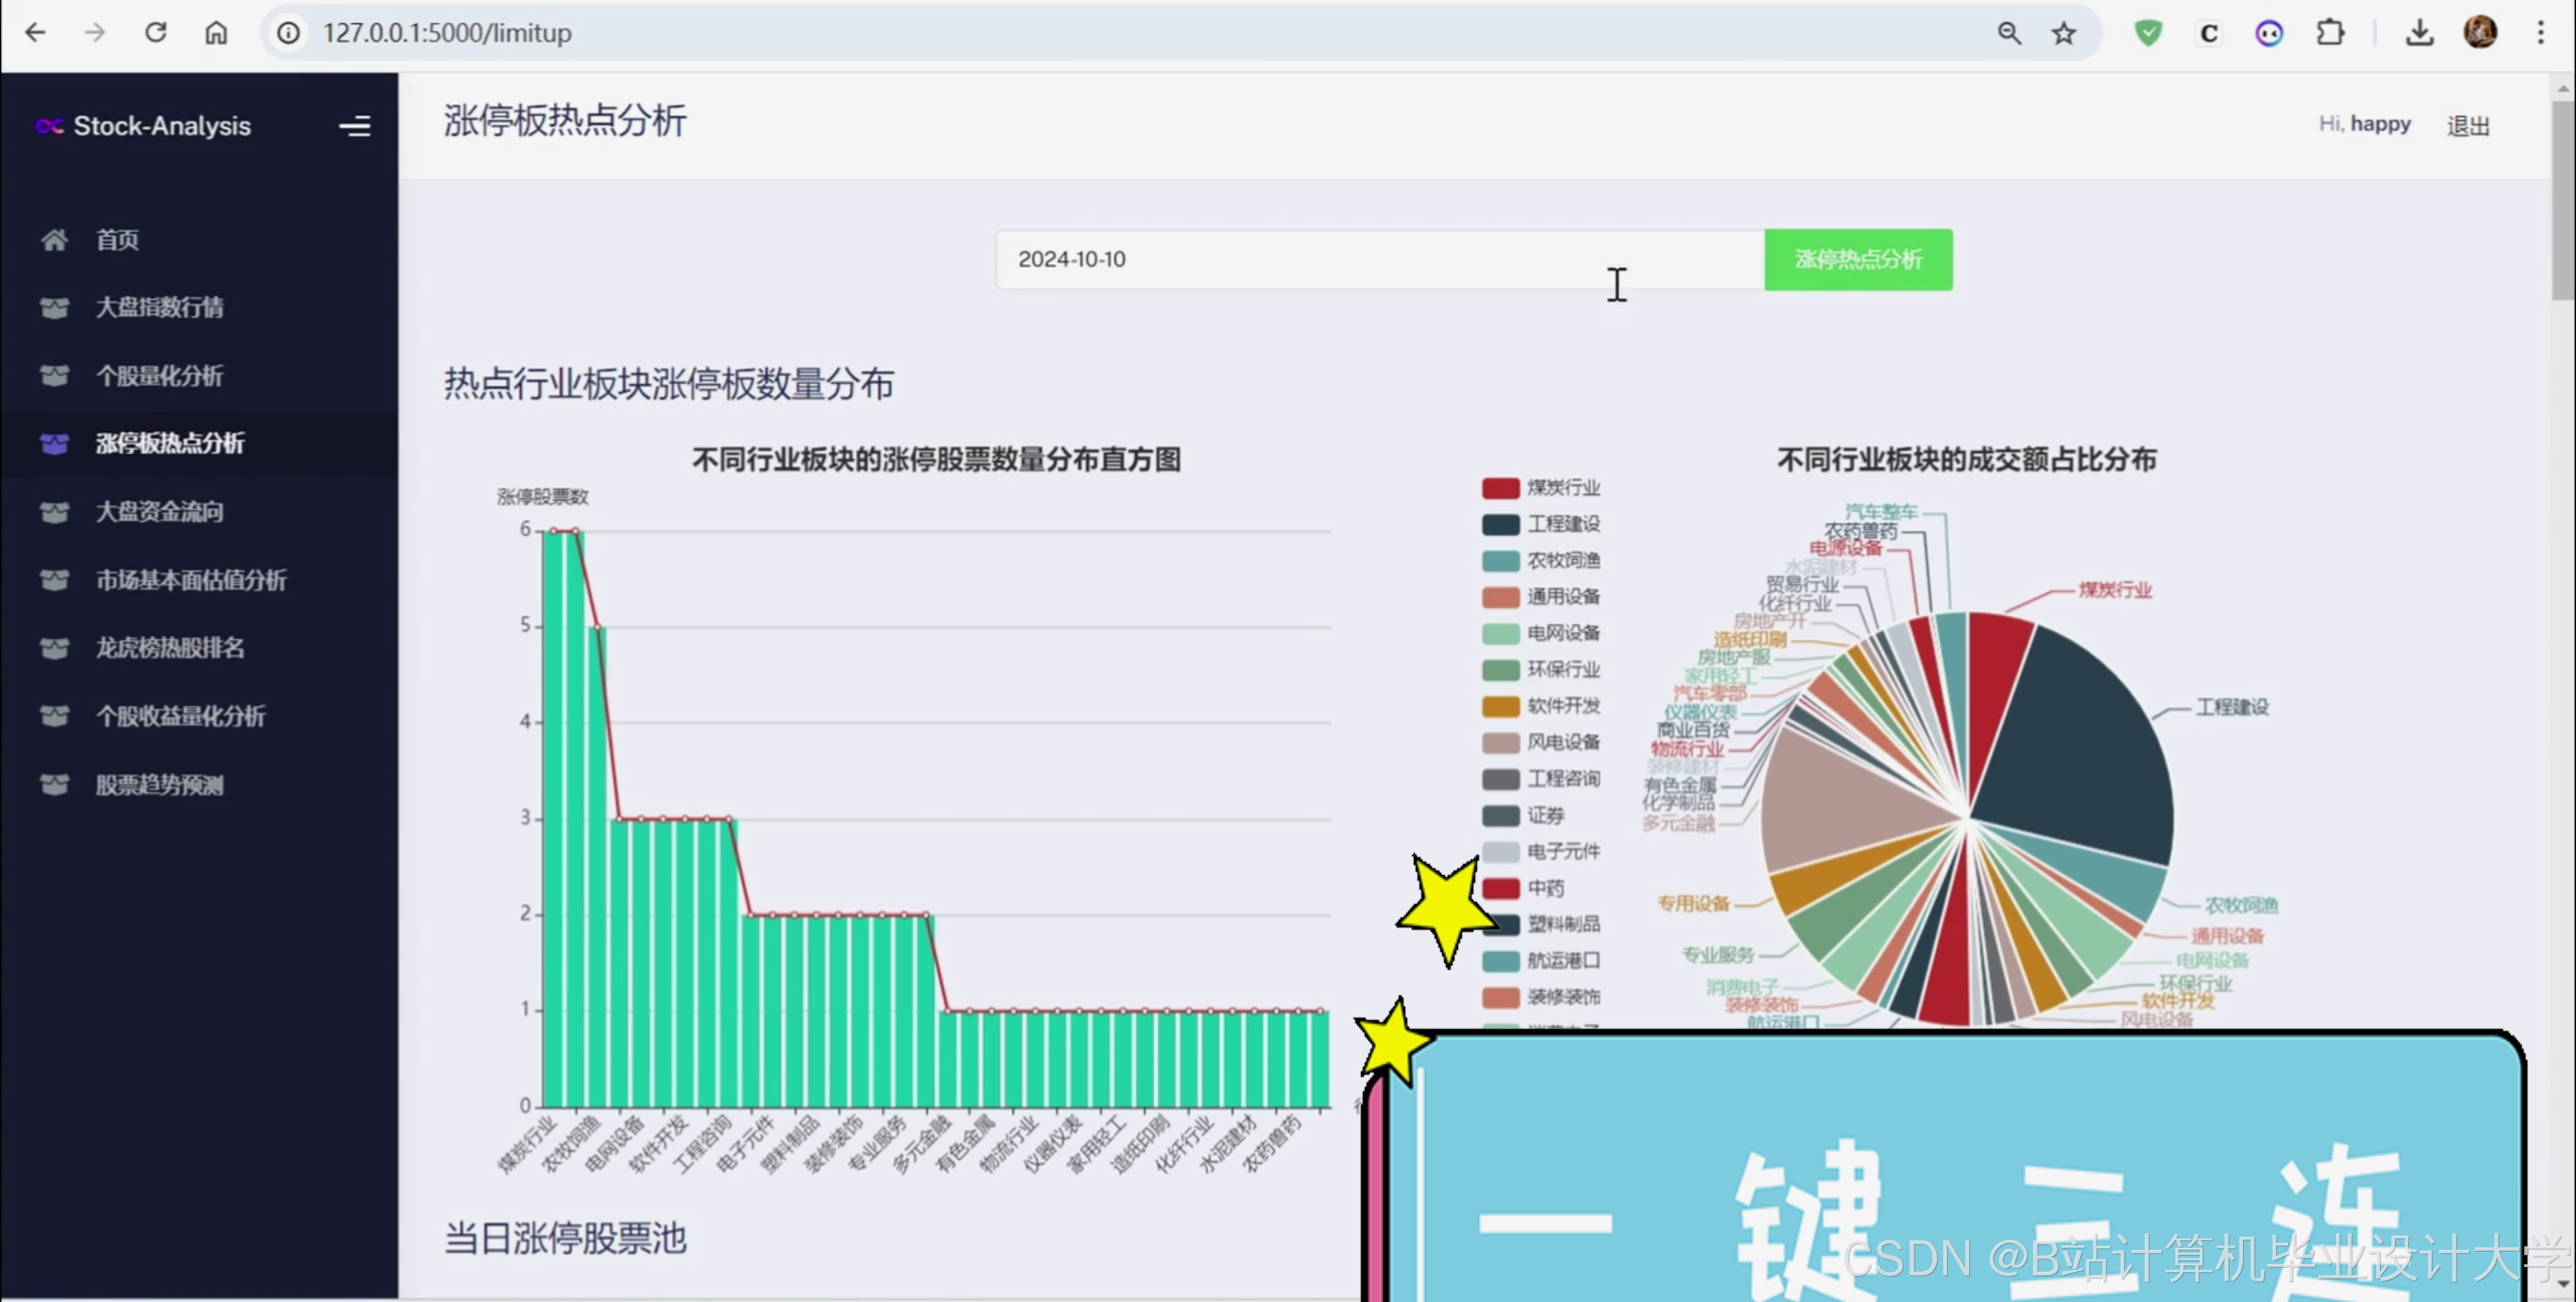2576x1302 pixels.
Task: Click the browser zoom magnifier icon
Action: click(x=2009, y=33)
